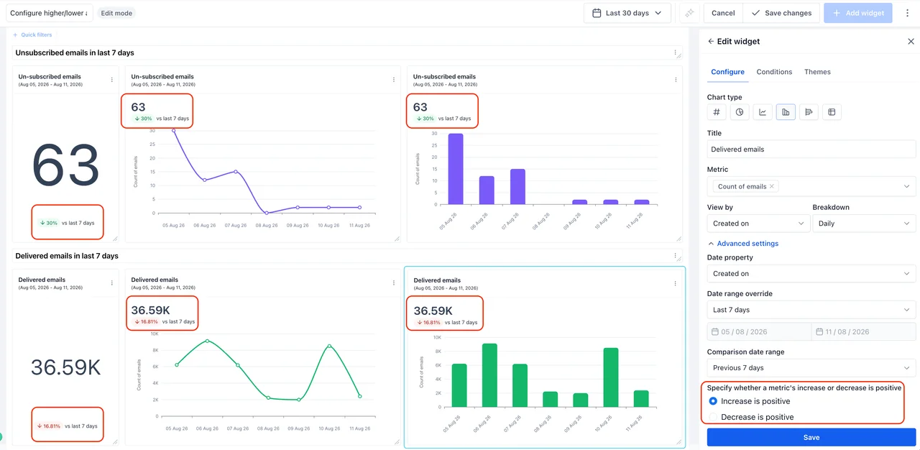The height and width of the screenshot is (450, 920).
Task: Click the back arrow beside Edit widget
Action: tap(711, 42)
